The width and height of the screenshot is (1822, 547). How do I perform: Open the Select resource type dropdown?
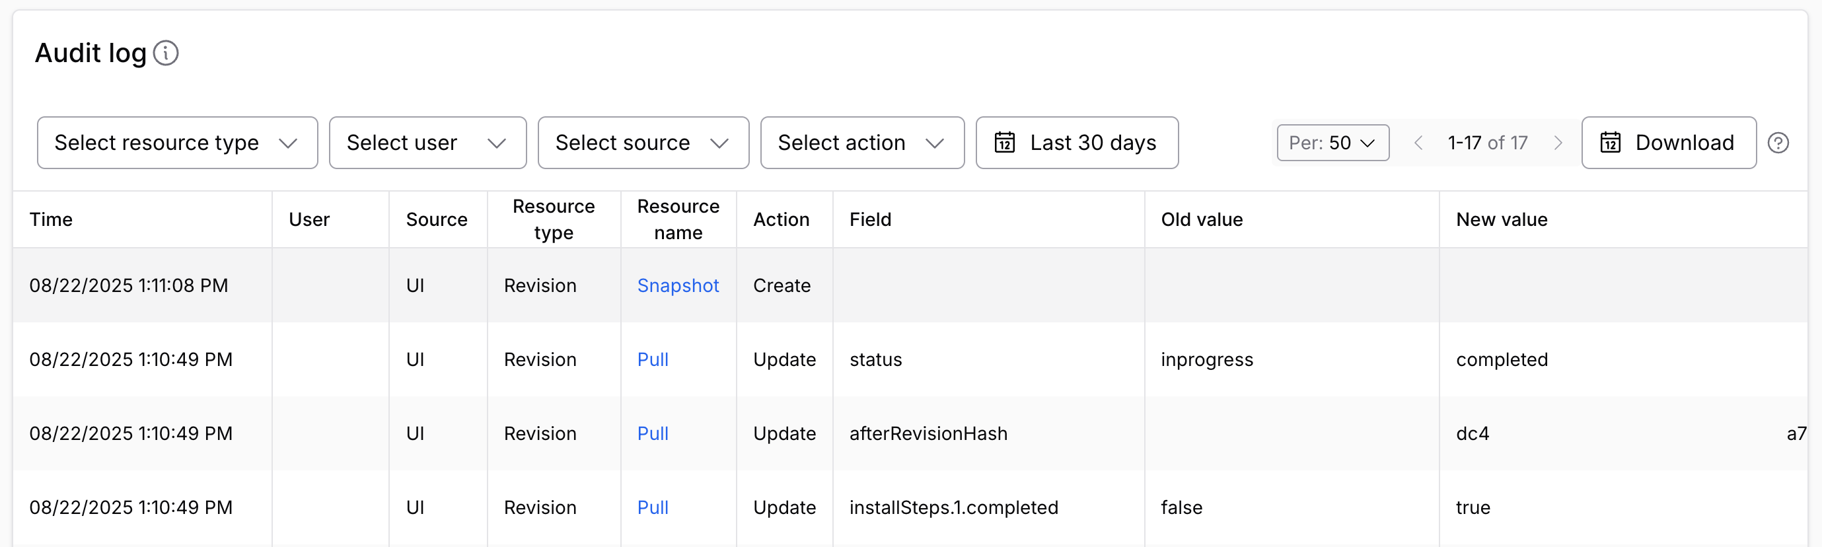[177, 143]
